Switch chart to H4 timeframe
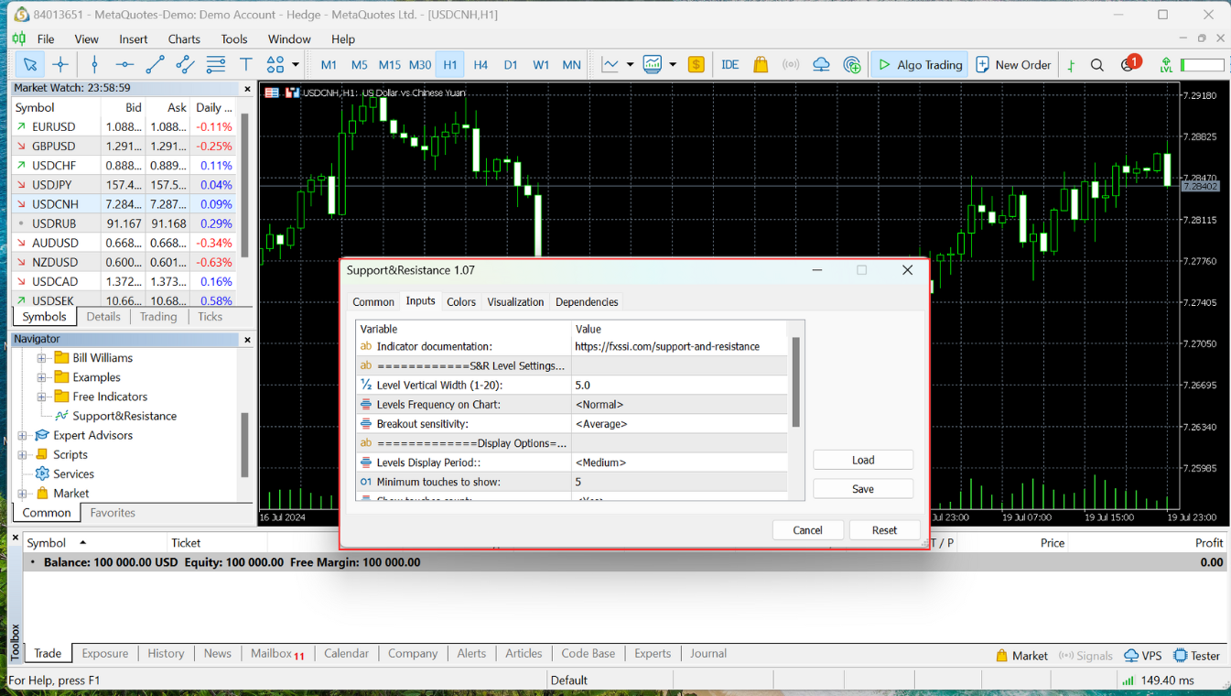This screenshot has width=1231, height=696. [481, 64]
